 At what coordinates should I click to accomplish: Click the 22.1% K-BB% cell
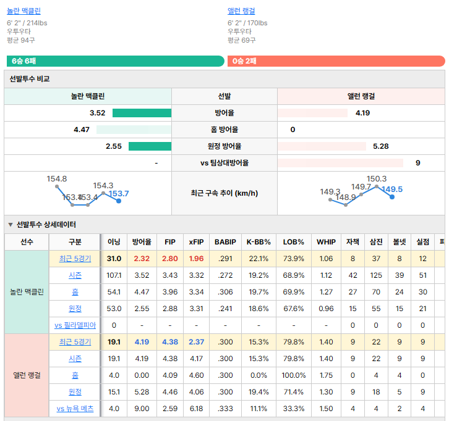[259, 259]
